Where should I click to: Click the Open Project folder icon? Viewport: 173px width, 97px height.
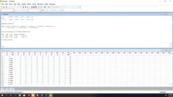pyautogui.click(x=2, y=7)
